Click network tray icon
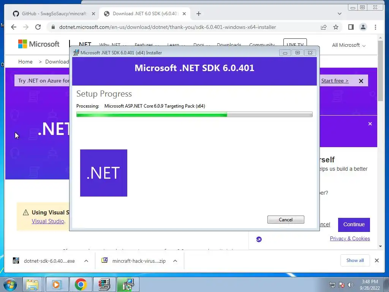The height and width of the screenshot is (292, 389). pos(332,285)
